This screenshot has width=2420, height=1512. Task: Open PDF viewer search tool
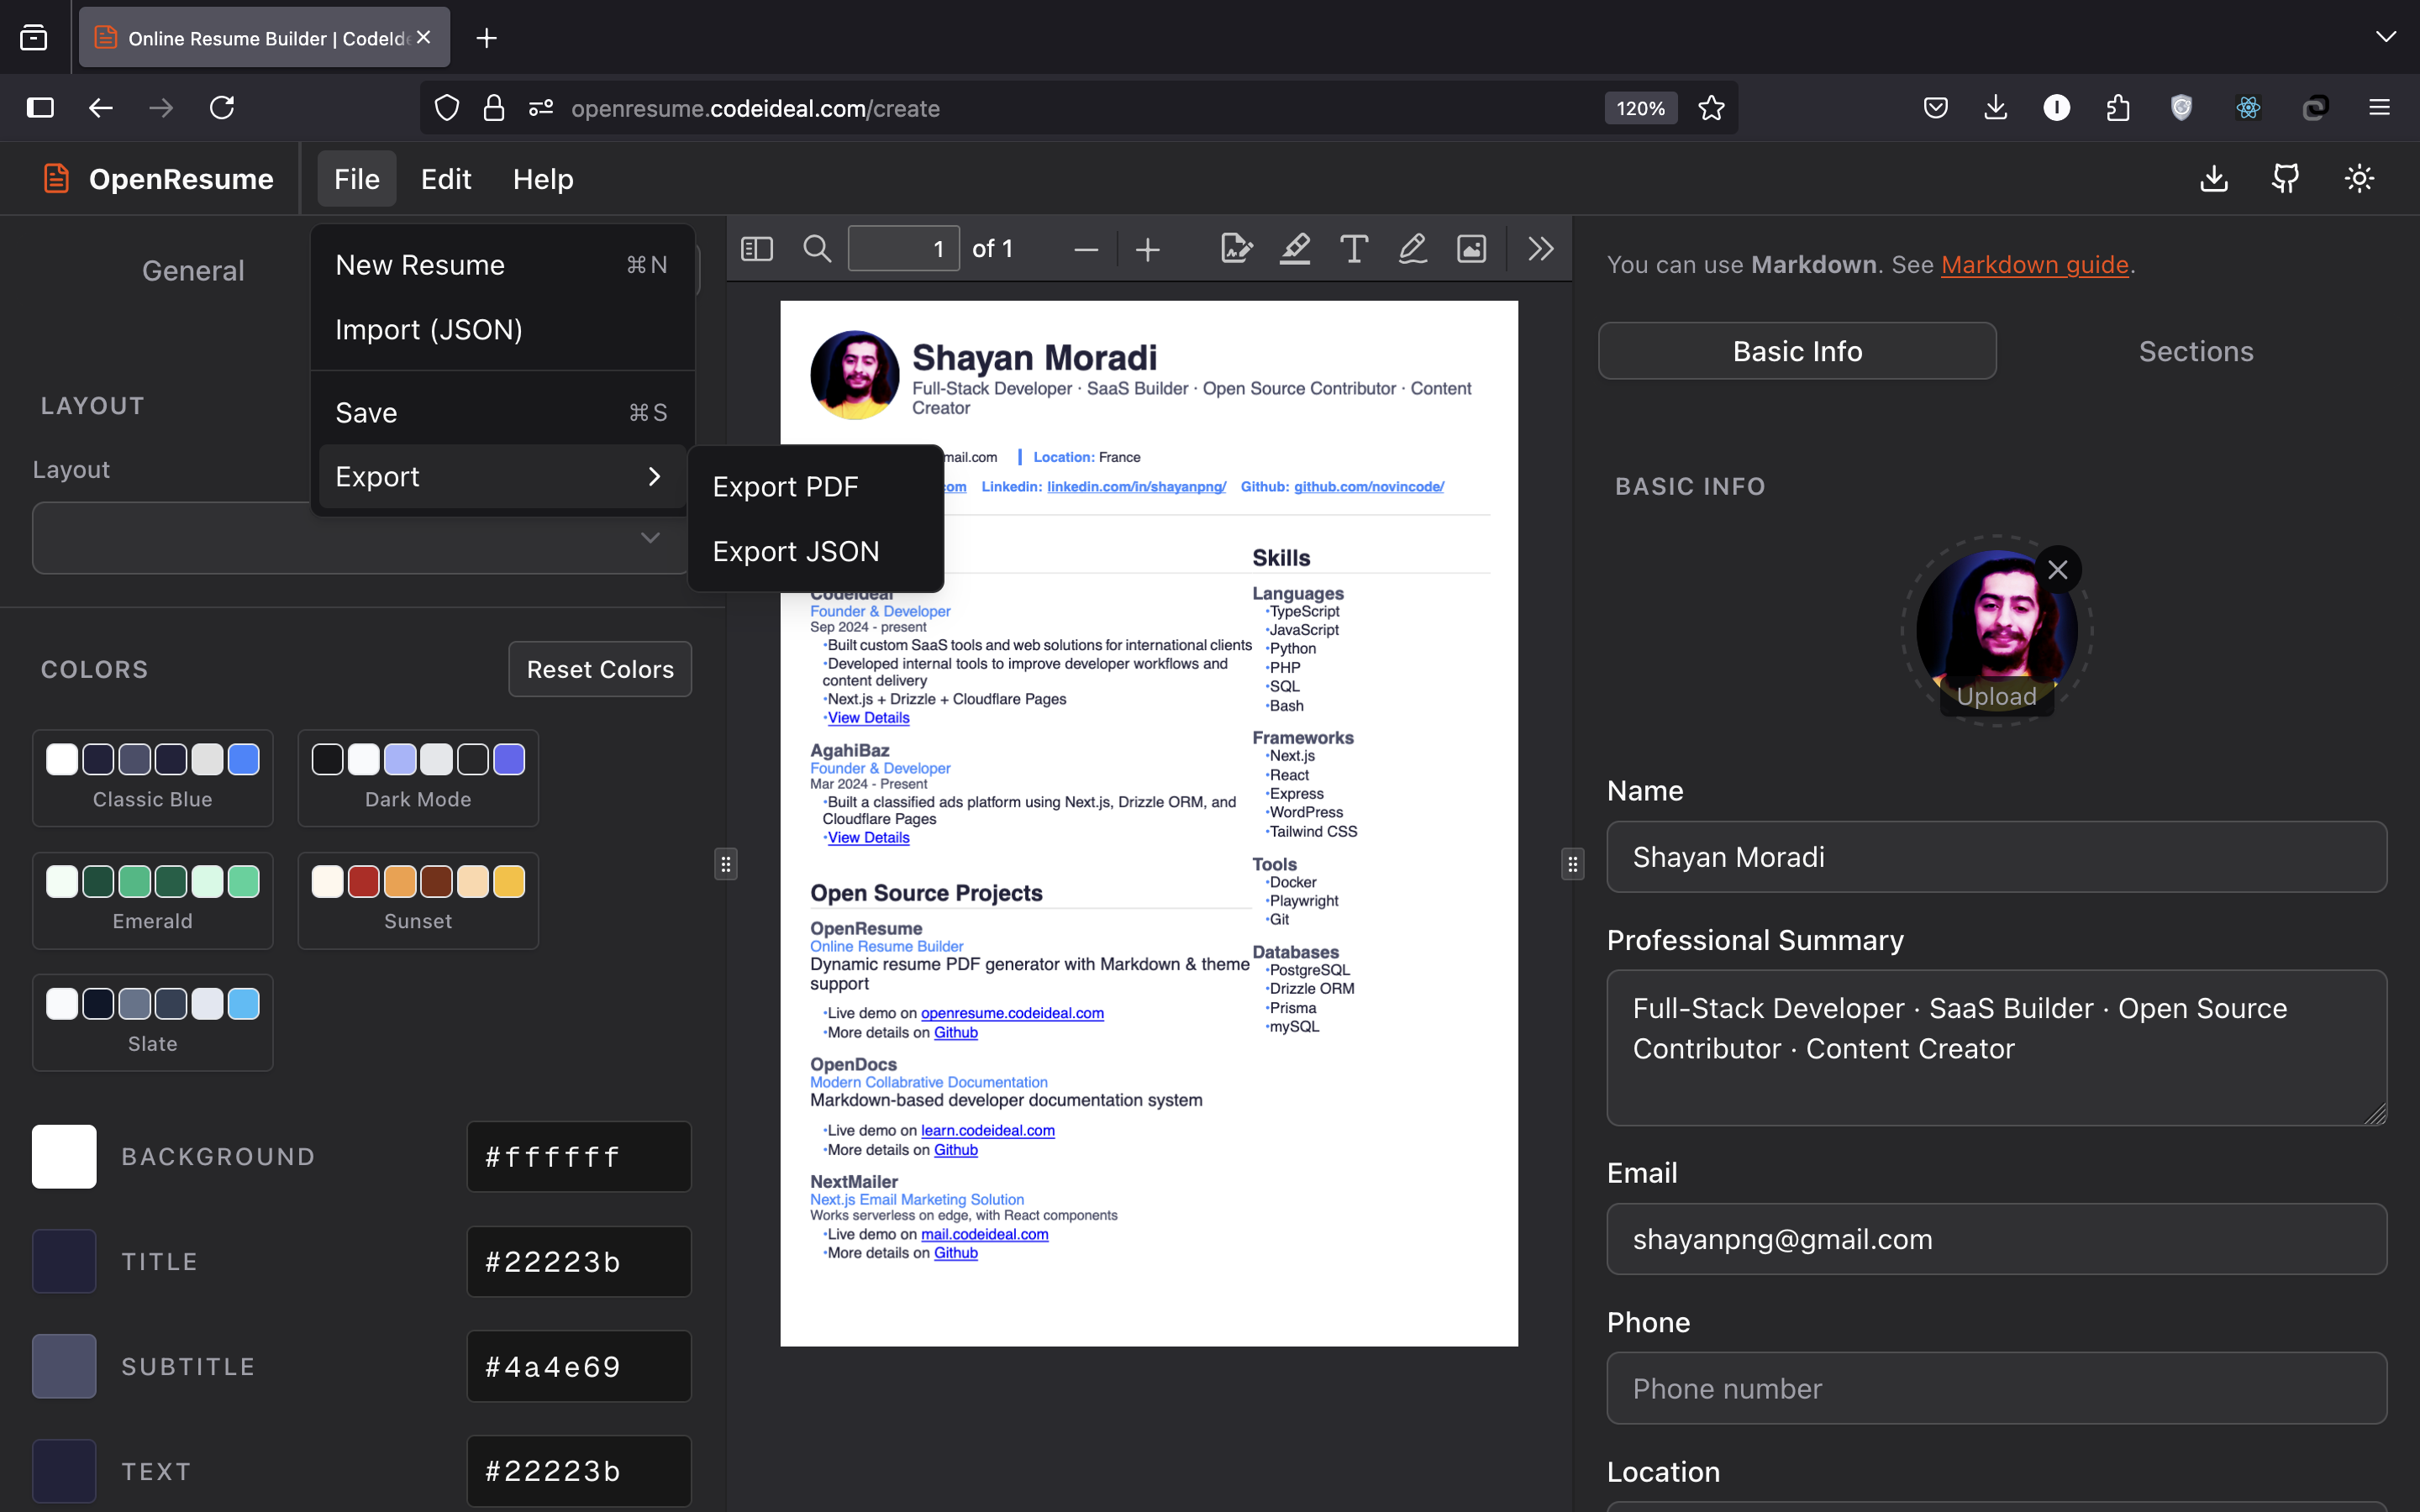point(817,249)
